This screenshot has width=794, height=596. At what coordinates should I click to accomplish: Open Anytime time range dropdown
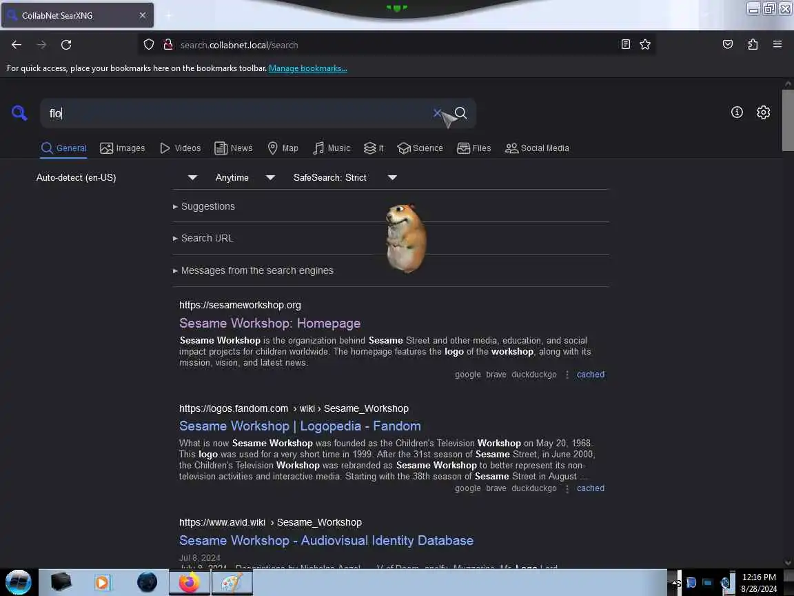pyautogui.click(x=245, y=177)
